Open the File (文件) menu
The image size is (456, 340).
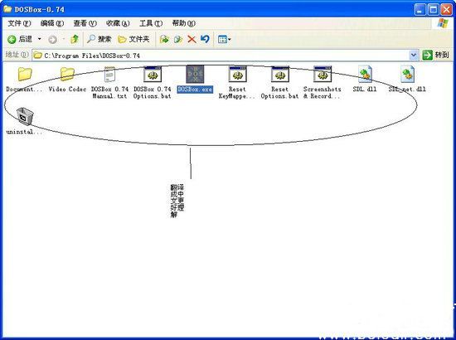tap(19, 23)
